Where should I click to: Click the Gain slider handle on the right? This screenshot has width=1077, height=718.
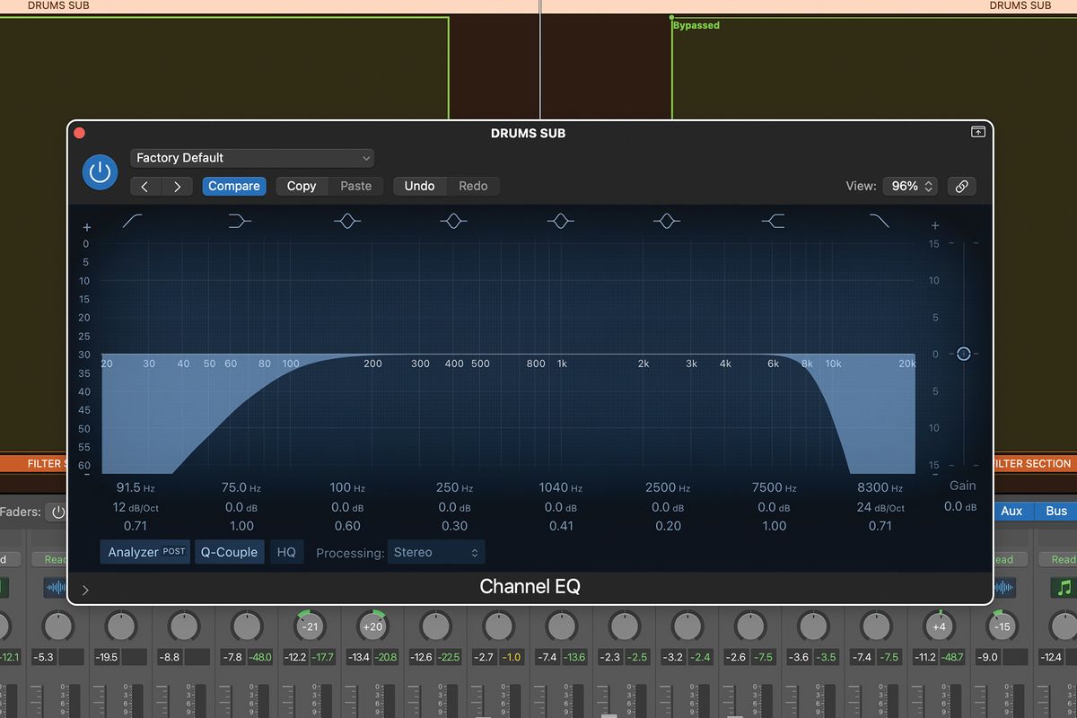[x=964, y=354]
